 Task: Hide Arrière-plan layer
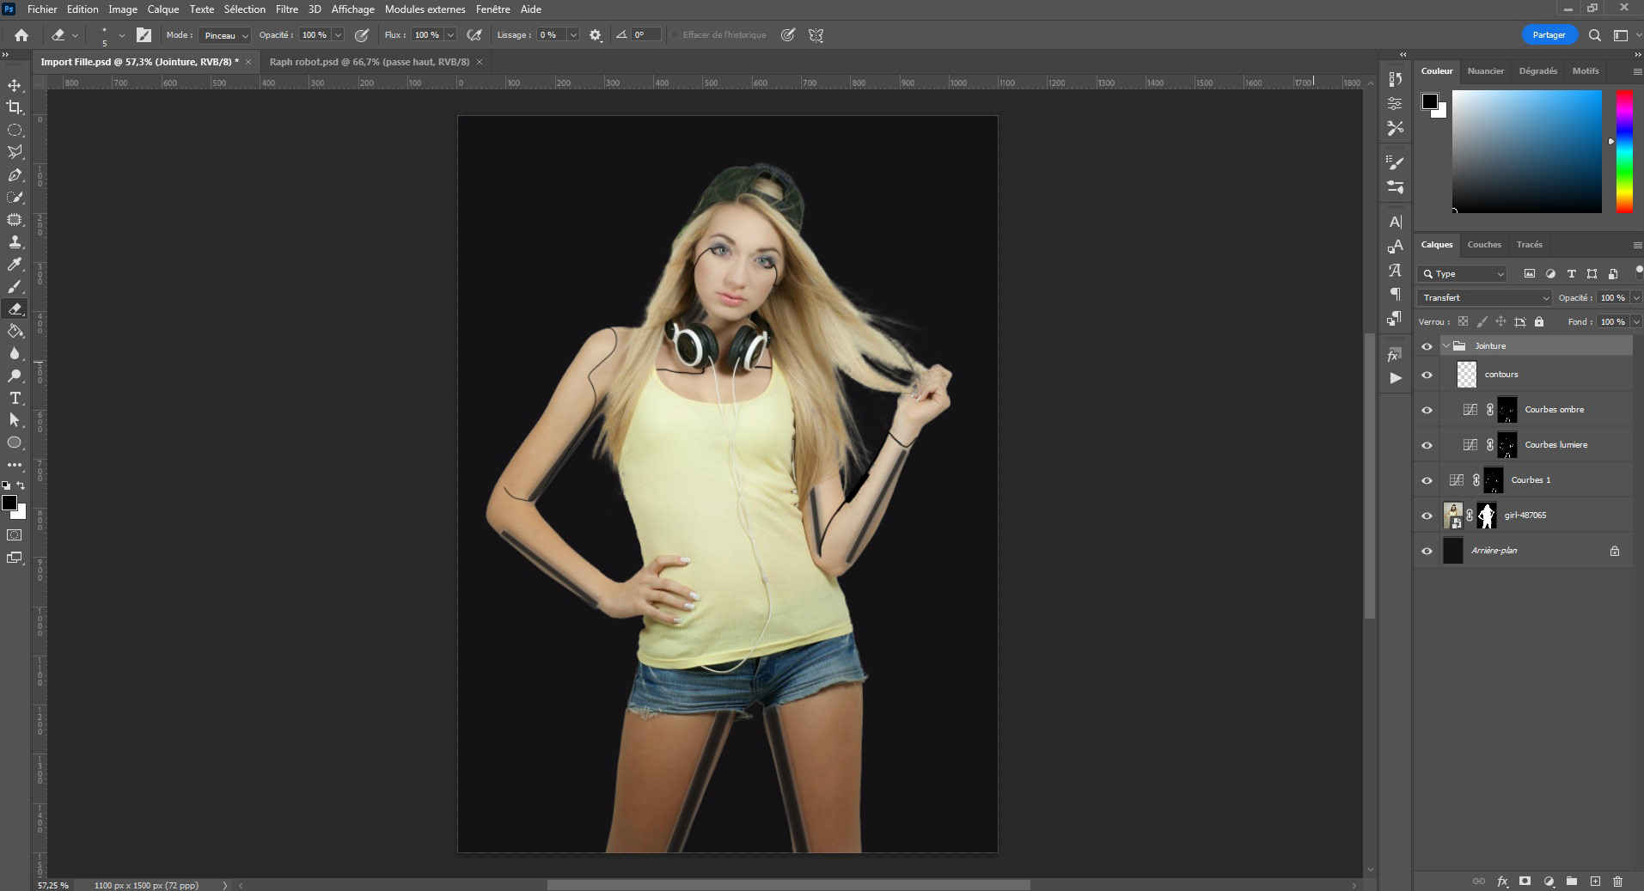coord(1427,551)
